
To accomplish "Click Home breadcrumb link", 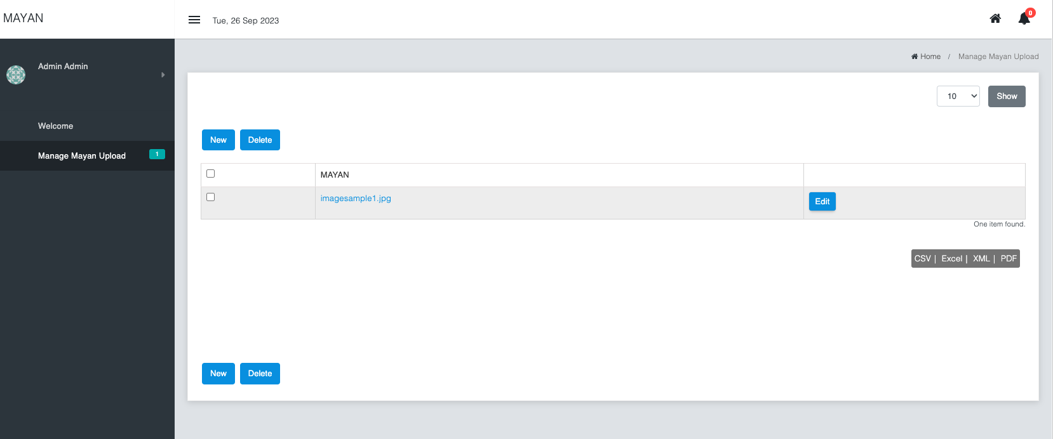I will click(x=926, y=56).
